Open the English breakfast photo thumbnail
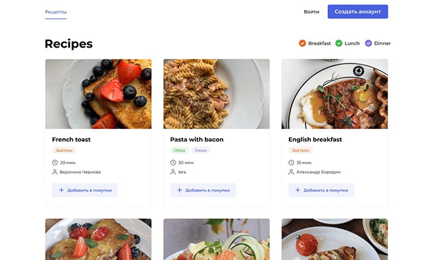 [x=335, y=94]
